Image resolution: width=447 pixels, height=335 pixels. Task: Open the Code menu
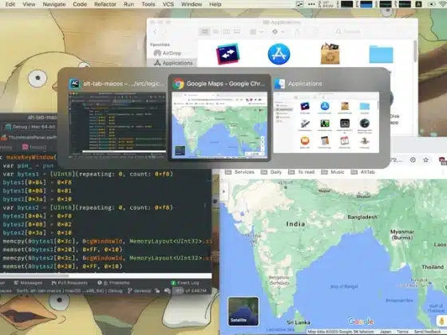tap(80, 4)
